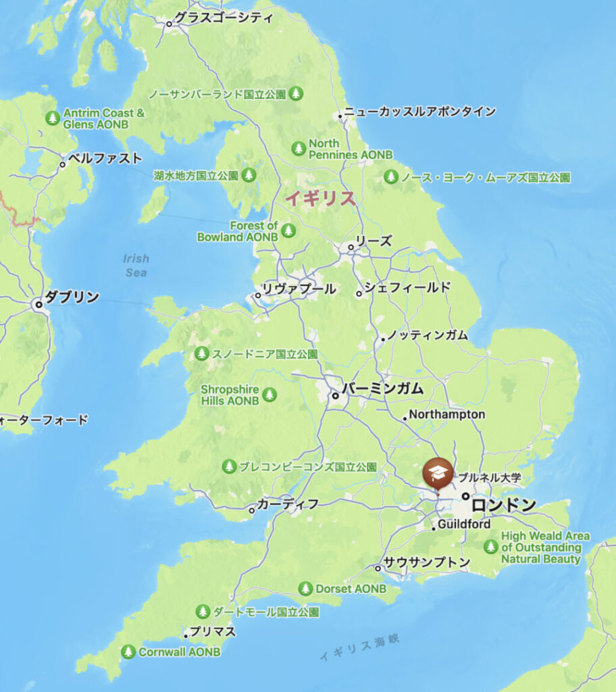Select the バーミンガム city marker
This screenshot has width=616, height=692.
pyautogui.click(x=336, y=396)
